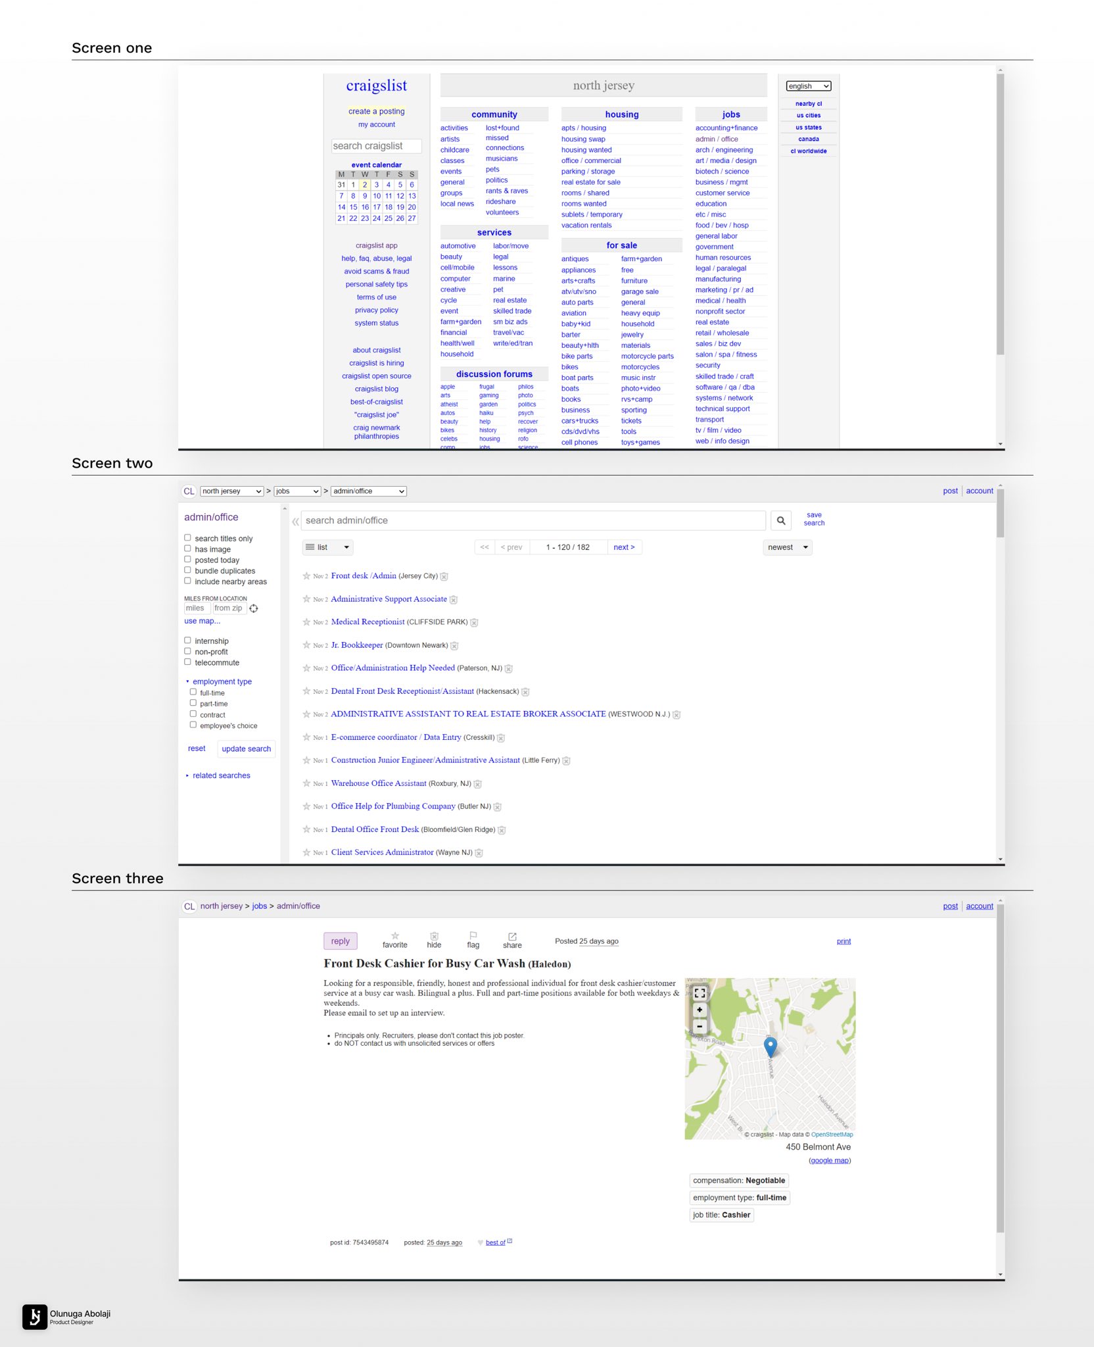Viewport: 1094px width, 1347px height.
Task: Flag the Front Desk Cashier posting
Action: coord(473,940)
